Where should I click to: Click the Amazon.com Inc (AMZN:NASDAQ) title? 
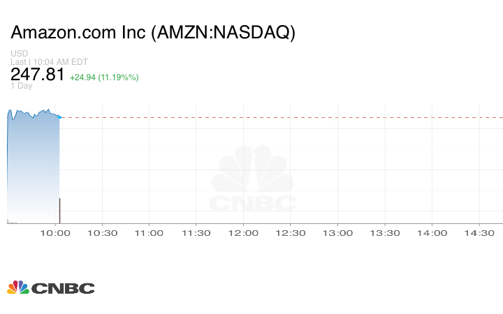153,33
